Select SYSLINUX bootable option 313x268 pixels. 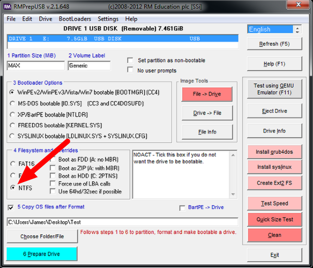point(13,136)
